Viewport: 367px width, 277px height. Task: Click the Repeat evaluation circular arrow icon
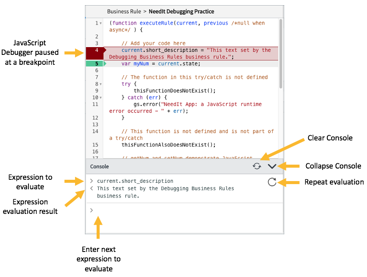(x=272, y=182)
